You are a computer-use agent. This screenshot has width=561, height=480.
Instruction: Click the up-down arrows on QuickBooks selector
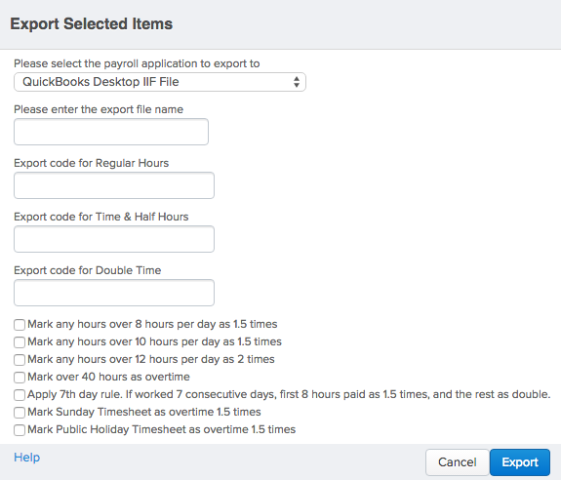[x=297, y=82]
